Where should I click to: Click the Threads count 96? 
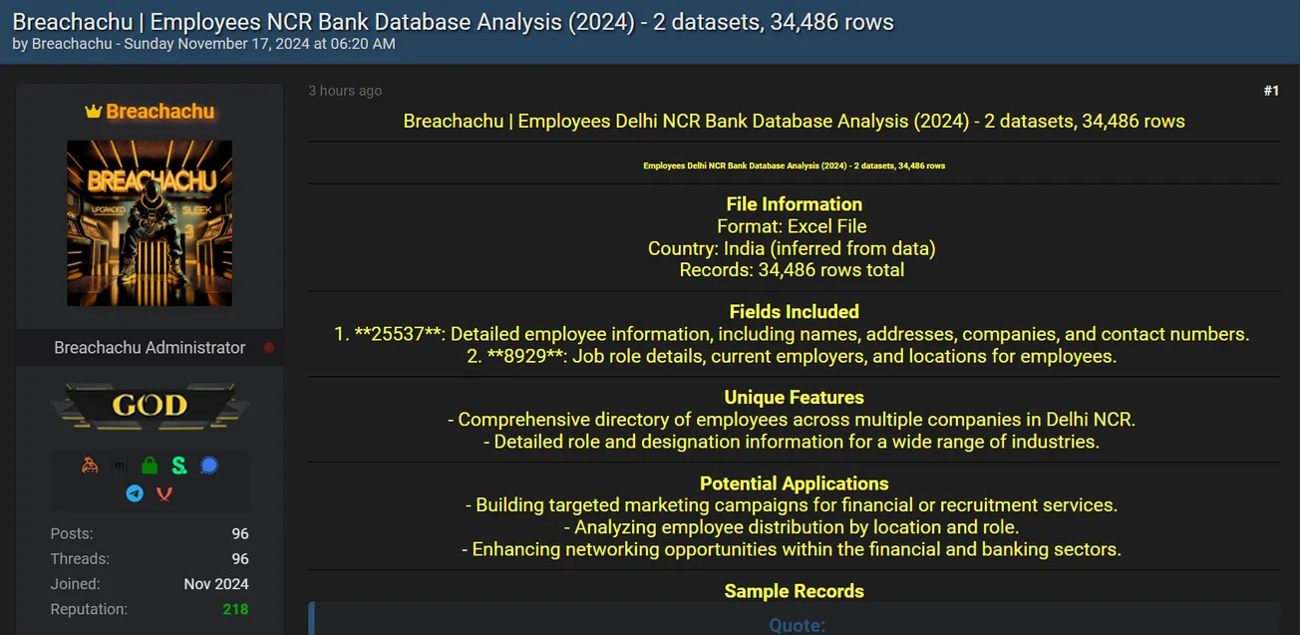239,559
